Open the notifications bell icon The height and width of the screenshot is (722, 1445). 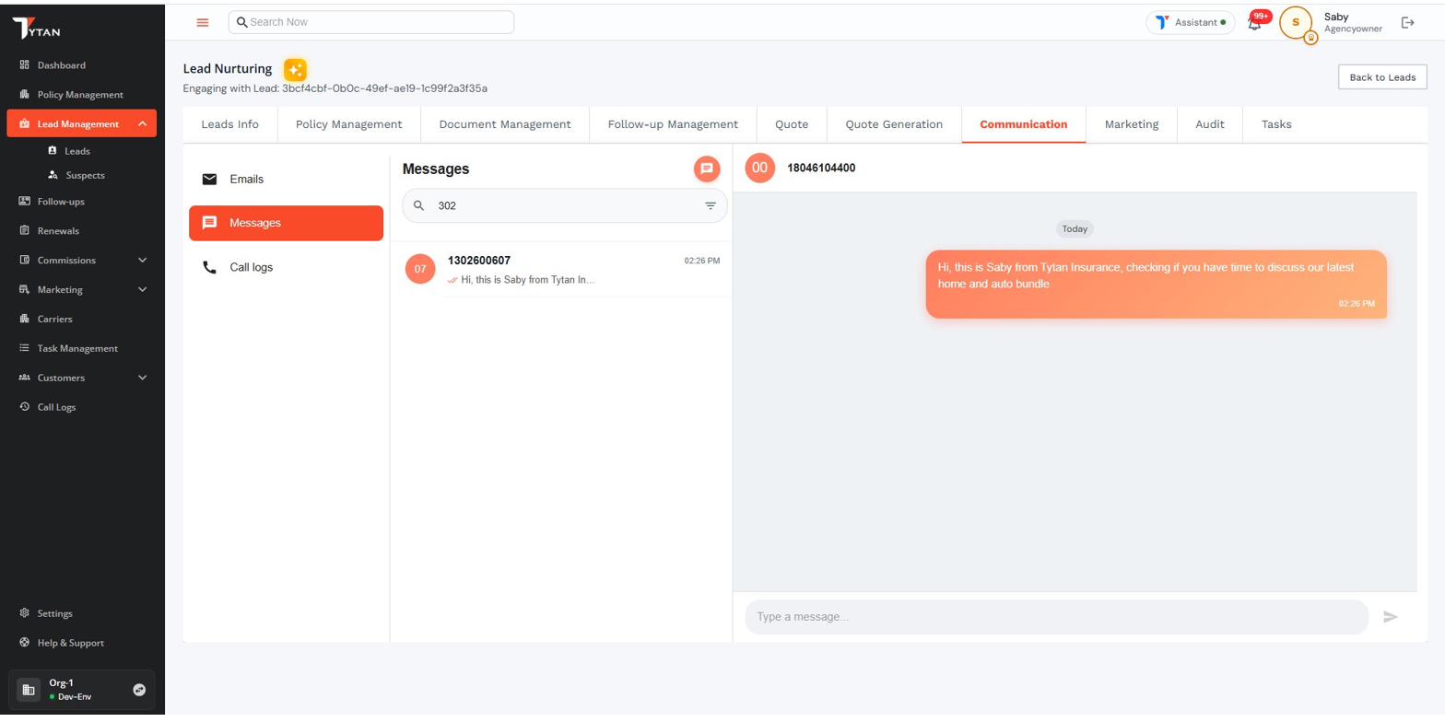1254,23
